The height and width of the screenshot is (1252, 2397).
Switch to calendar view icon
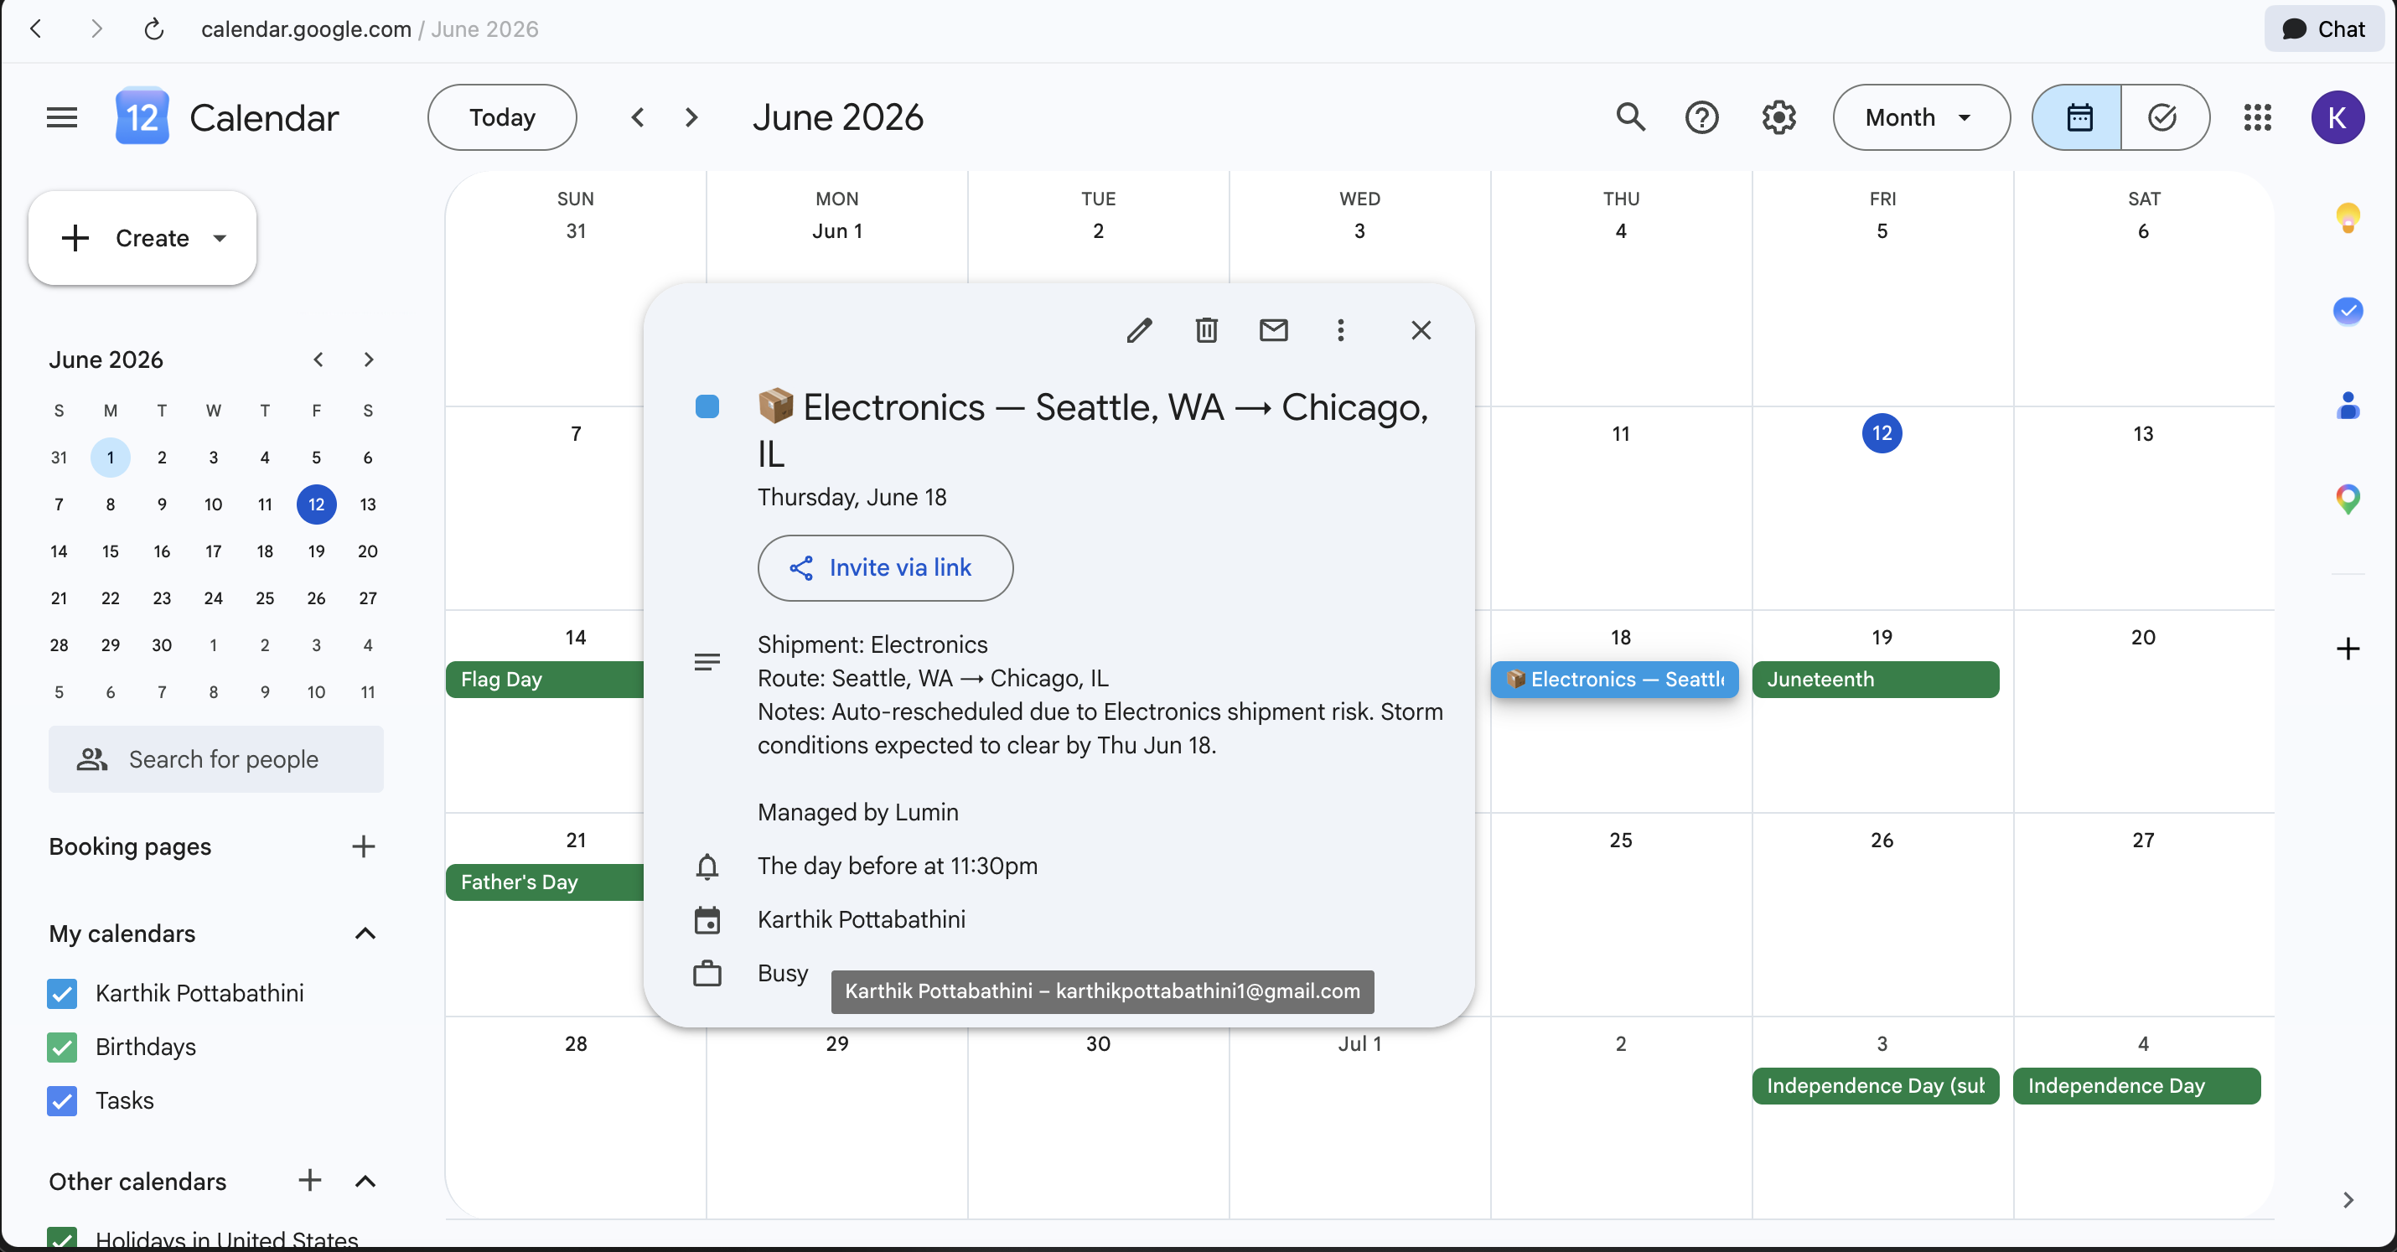point(2078,117)
